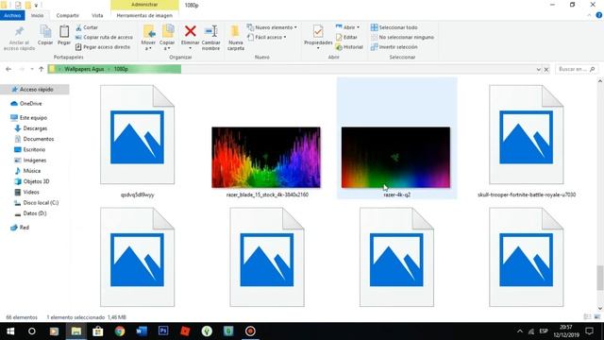Go up one folder level
The image size is (604, 340).
[42, 69]
